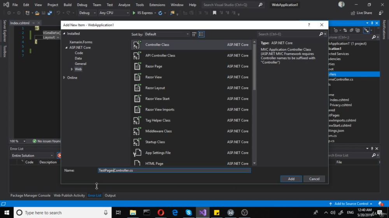389x218 pixels.
Task: Select the Code category
Action: click(79, 53)
